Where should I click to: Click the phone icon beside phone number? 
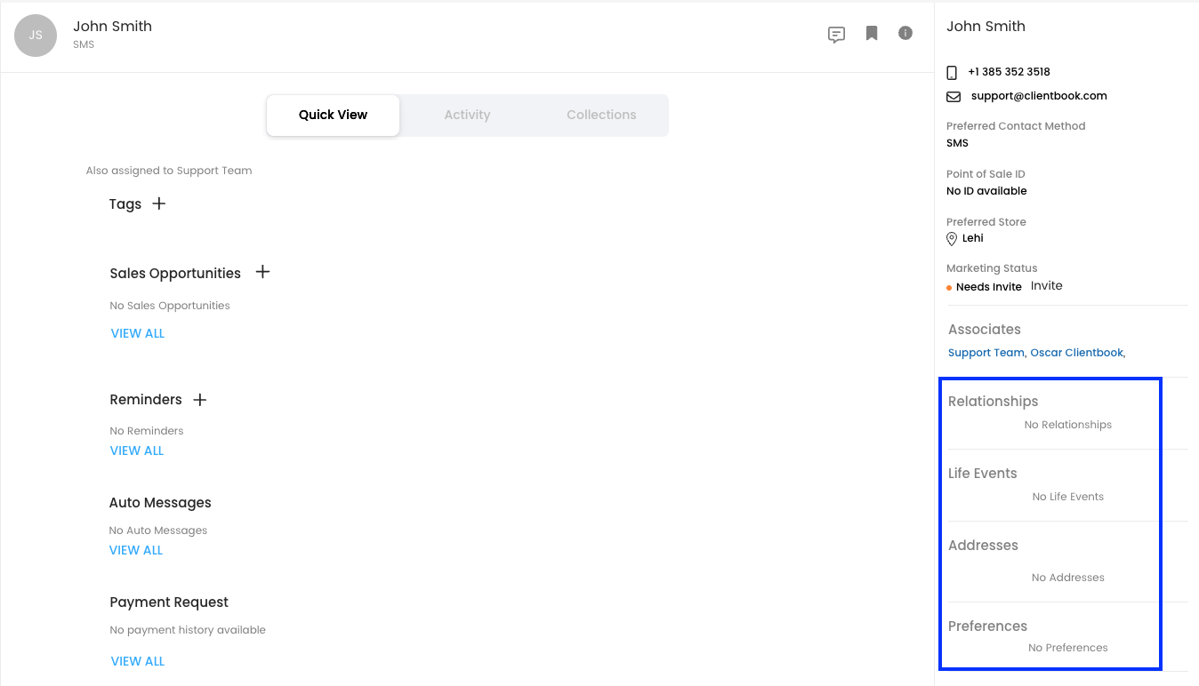[952, 73]
